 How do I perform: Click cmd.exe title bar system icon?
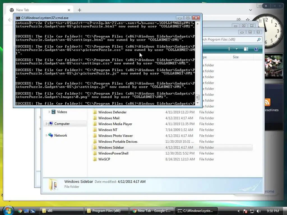coord(18,18)
